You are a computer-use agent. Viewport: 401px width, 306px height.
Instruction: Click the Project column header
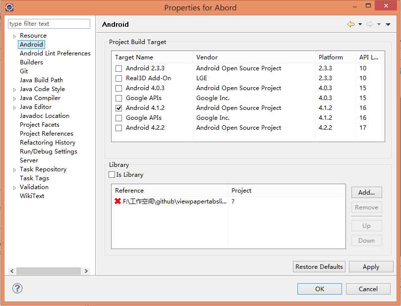point(286,191)
